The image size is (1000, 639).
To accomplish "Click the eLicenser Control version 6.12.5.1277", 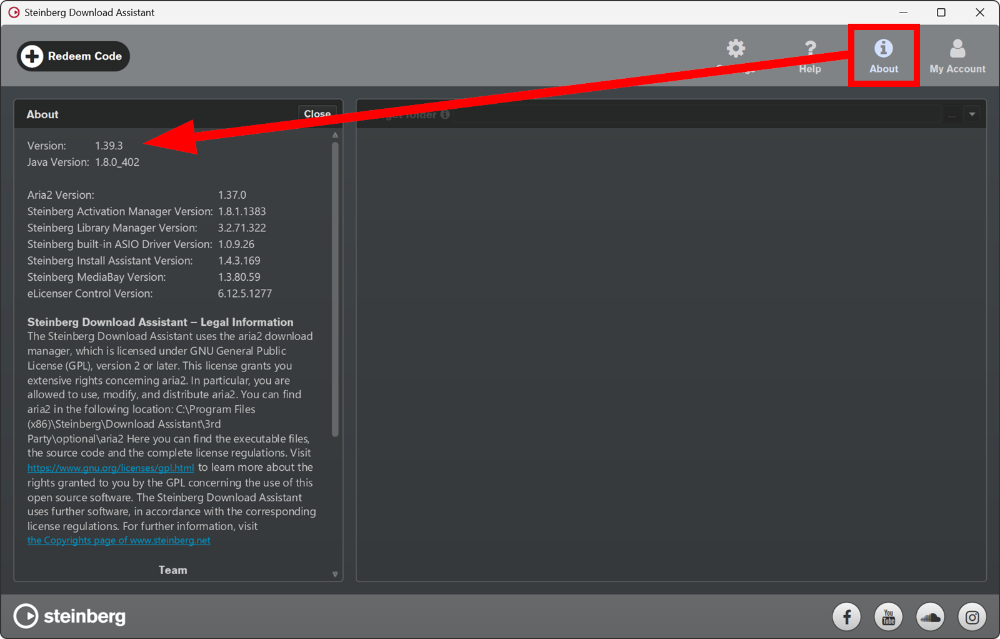I will pos(245,293).
